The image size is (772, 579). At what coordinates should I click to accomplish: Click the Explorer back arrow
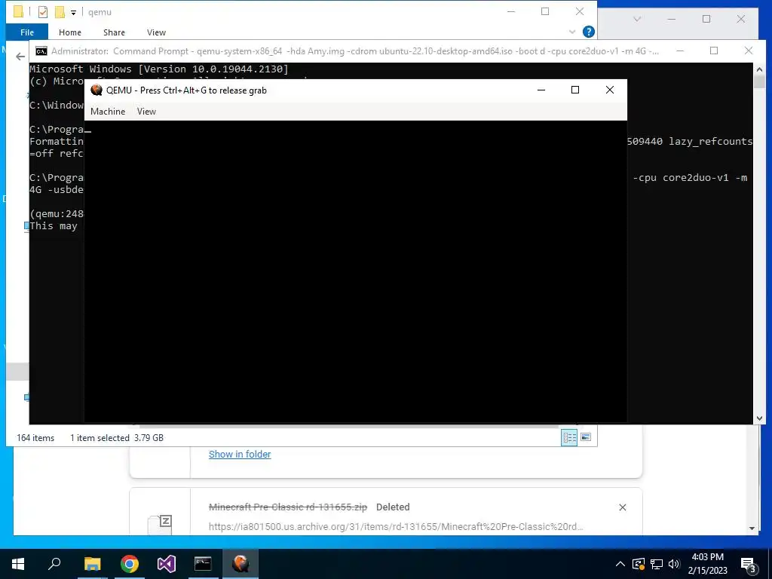coord(20,57)
